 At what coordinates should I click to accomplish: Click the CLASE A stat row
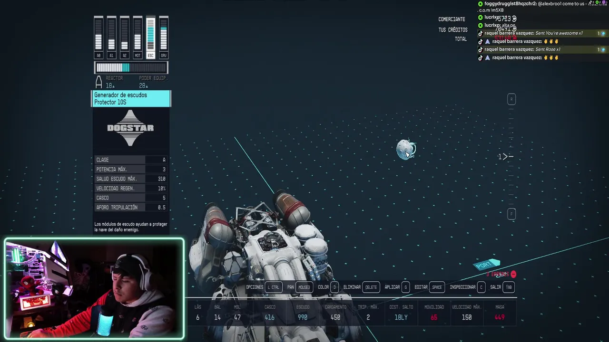pos(131,160)
